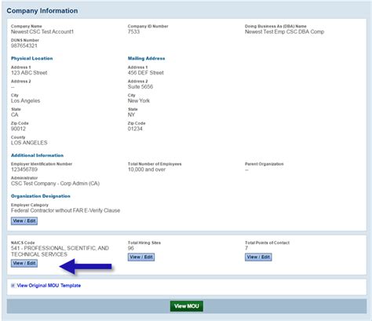Open the View Original MOU Template link

pyautogui.click(x=49, y=286)
